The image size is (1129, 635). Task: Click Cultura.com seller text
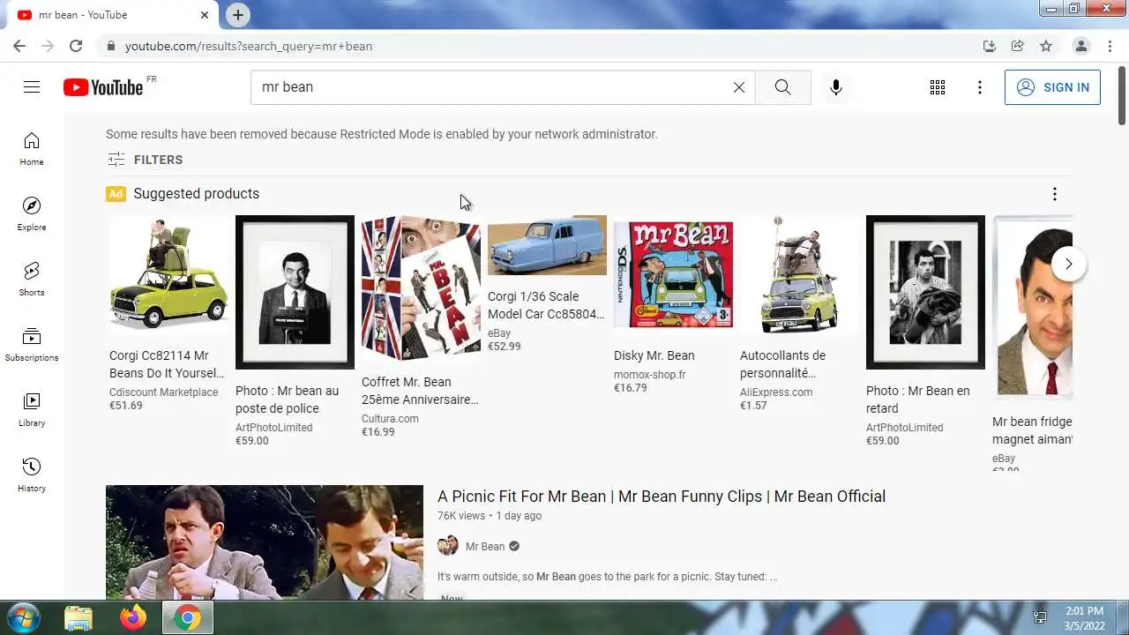(390, 419)
